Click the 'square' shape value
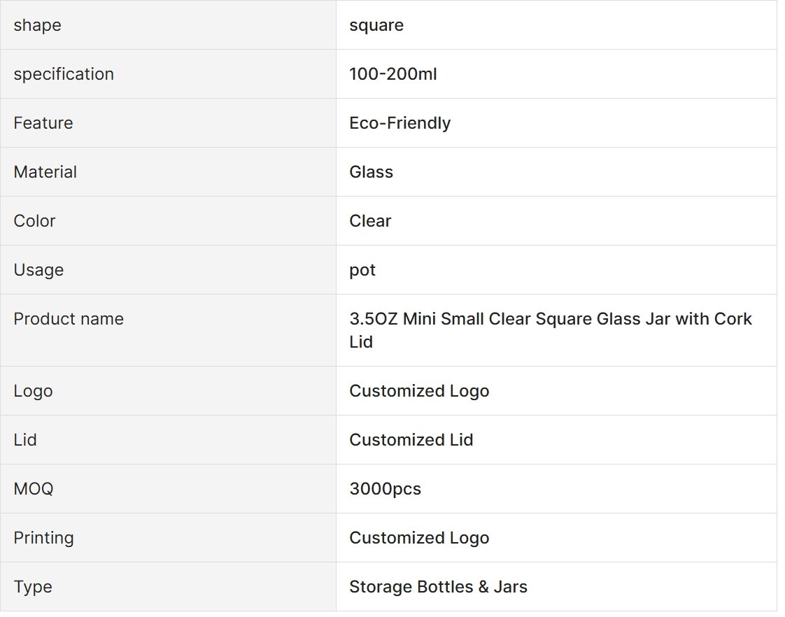The height and width of the screenshot is (617, 785). pyautogui.click(x=376, y=25)
